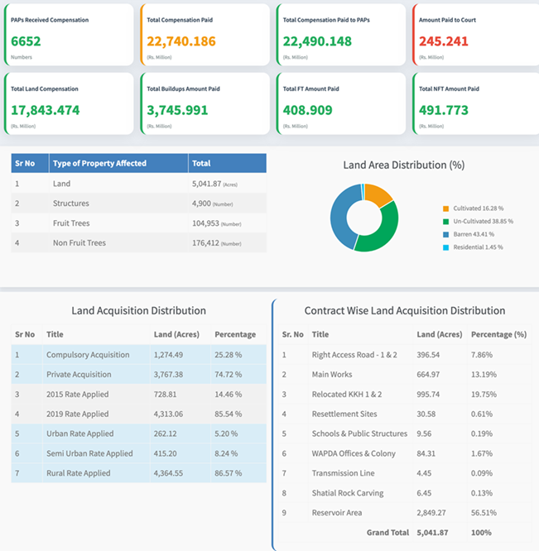Click the Land (Acres) header in contract table
Screen dimensions: 539x551
(440, 334)
